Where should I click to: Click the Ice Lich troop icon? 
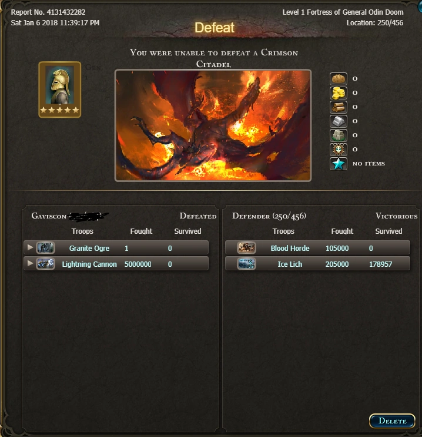246,264
